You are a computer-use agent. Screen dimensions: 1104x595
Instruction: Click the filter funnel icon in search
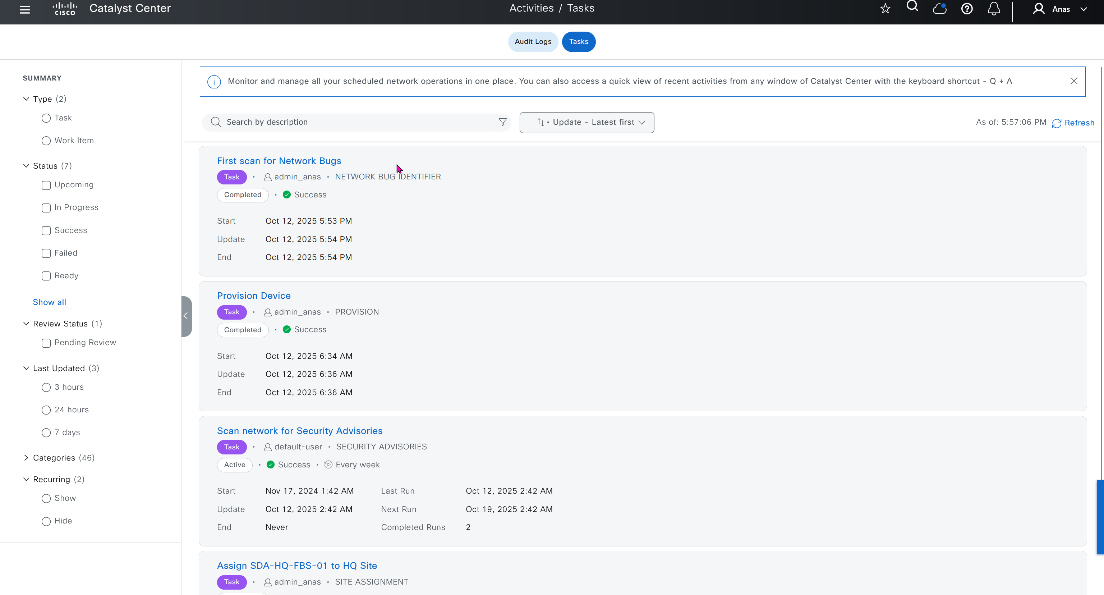502,122
